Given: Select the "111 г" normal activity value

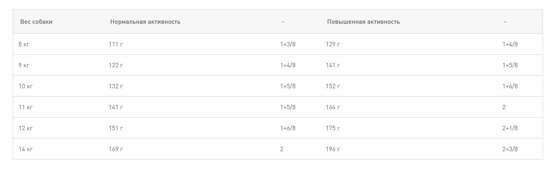Looking at the screenshot, I should pyautogui.click(x=116, y=44).
